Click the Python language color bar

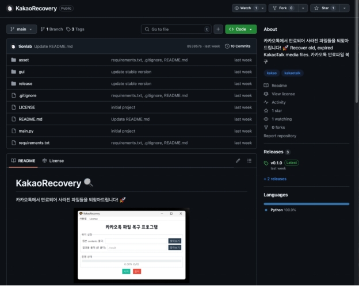pos(306,203)
